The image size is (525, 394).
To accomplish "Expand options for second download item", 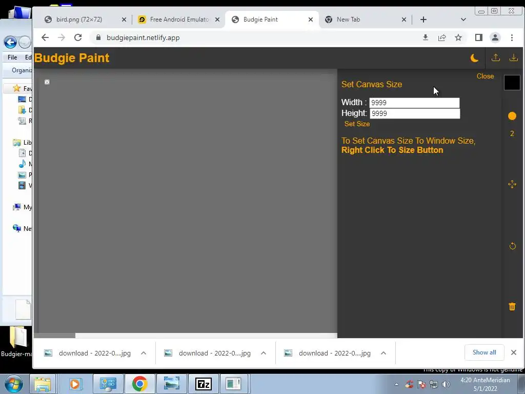I will (263, 353).
